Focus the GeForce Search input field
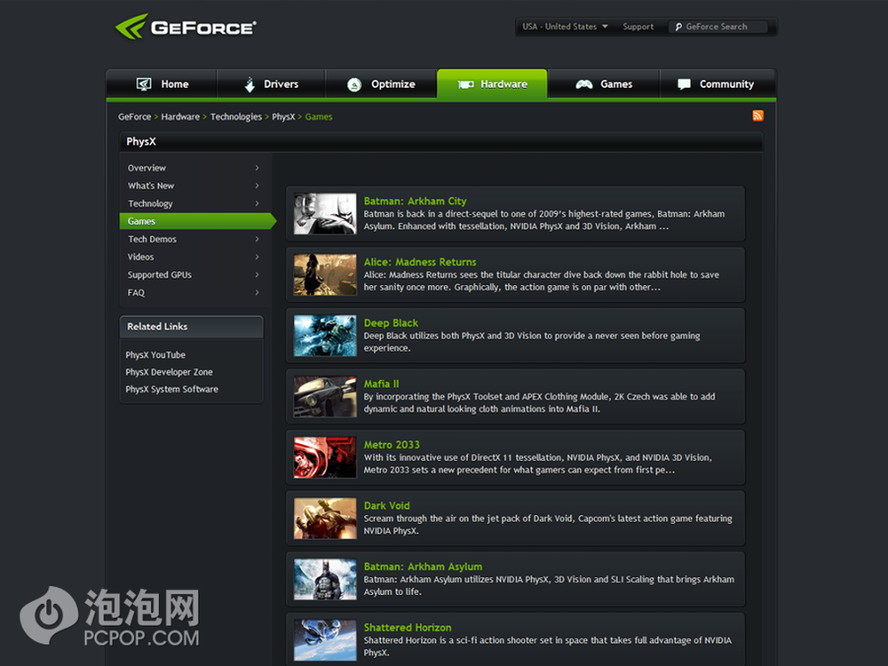Screen dimensions: 888x666 pos(724,27)
